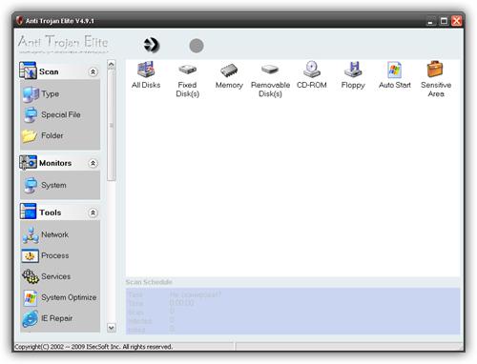The height and width of the screenshot is (364, 477).
Task: Click the gray stop scan button
Action: (x=197, y=46)
